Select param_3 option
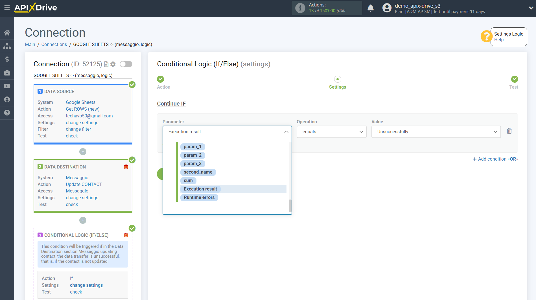The height and width of the screenshot is (300, 536). tap(193, 164)
